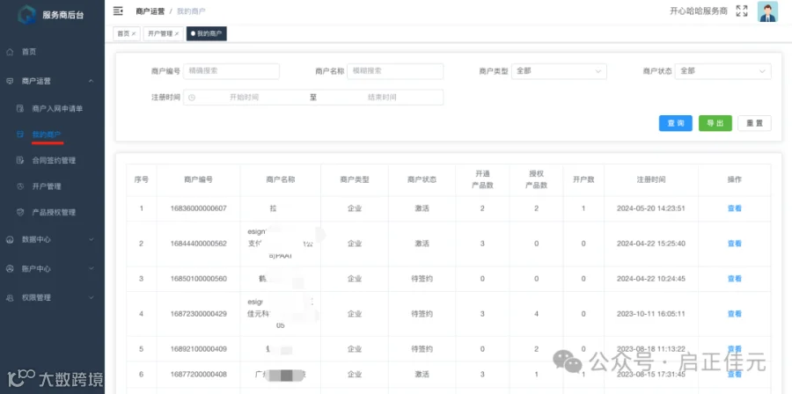Open 合同签约管理 in the sidebar
792x394 pixels.
54,160
